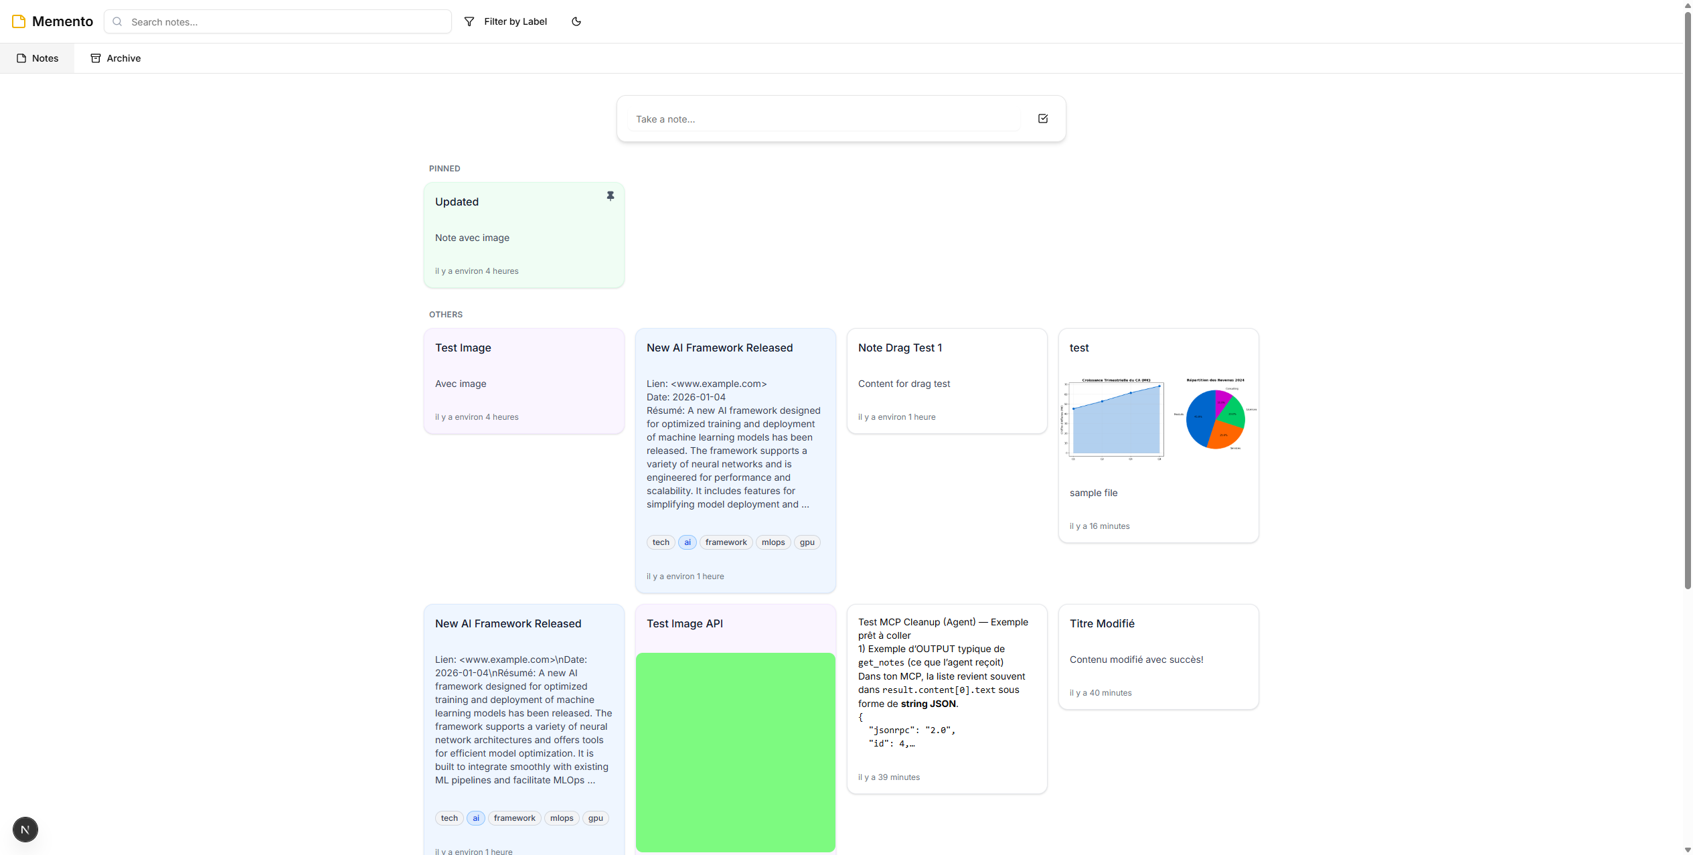Open the Note Drag Test 1 card
The image size is (1693, 855).
[947, 380]
